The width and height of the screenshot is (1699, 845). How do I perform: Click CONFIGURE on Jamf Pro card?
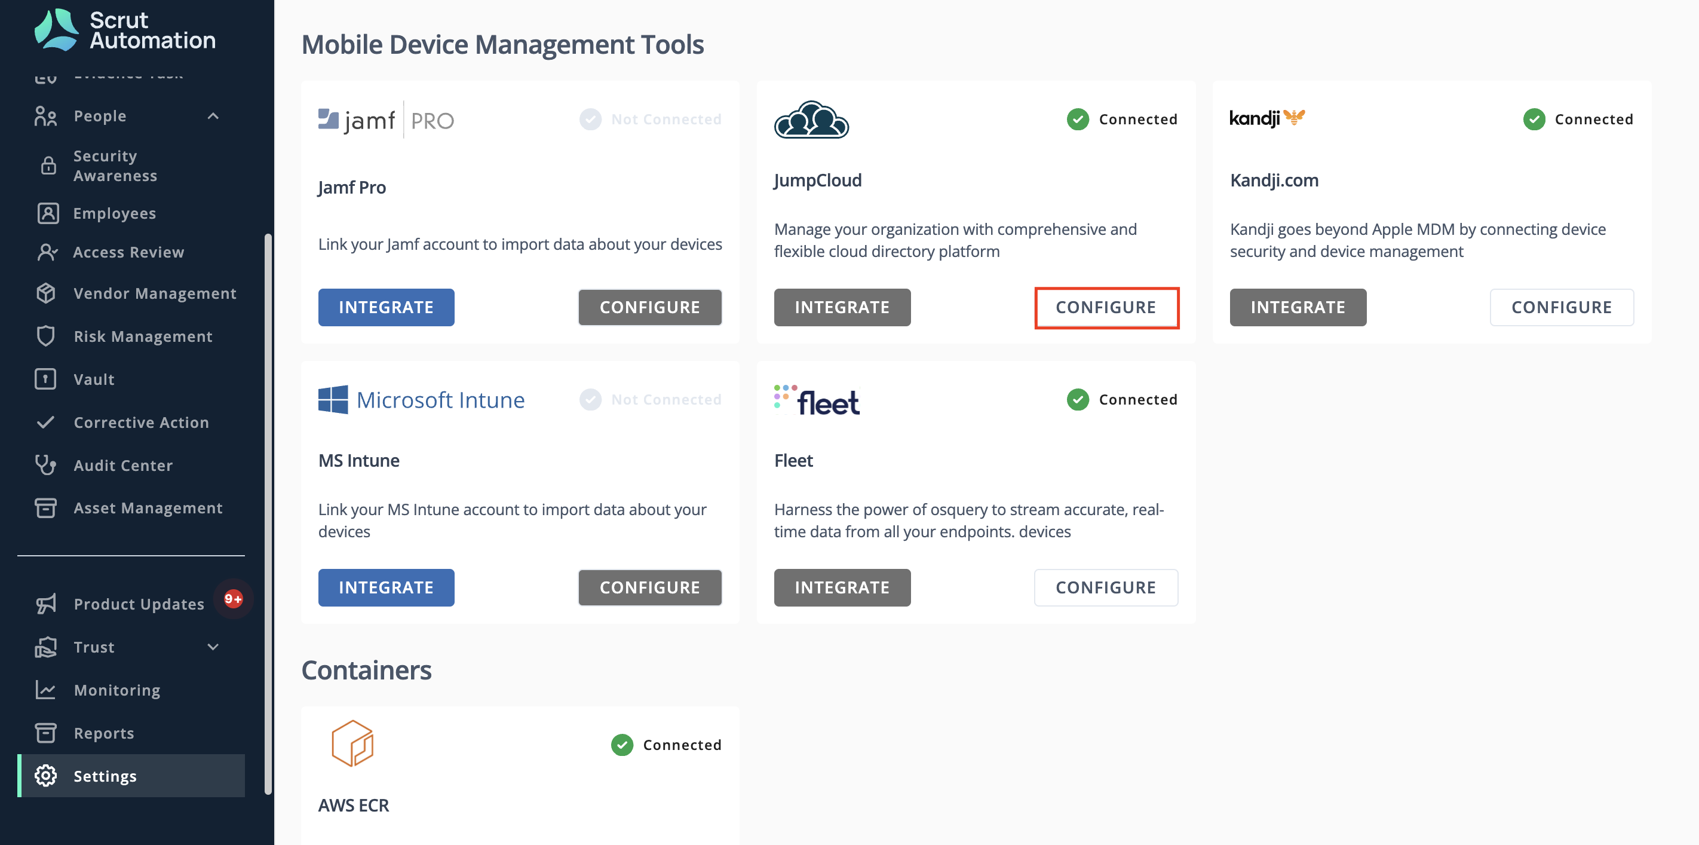point(649,307)
